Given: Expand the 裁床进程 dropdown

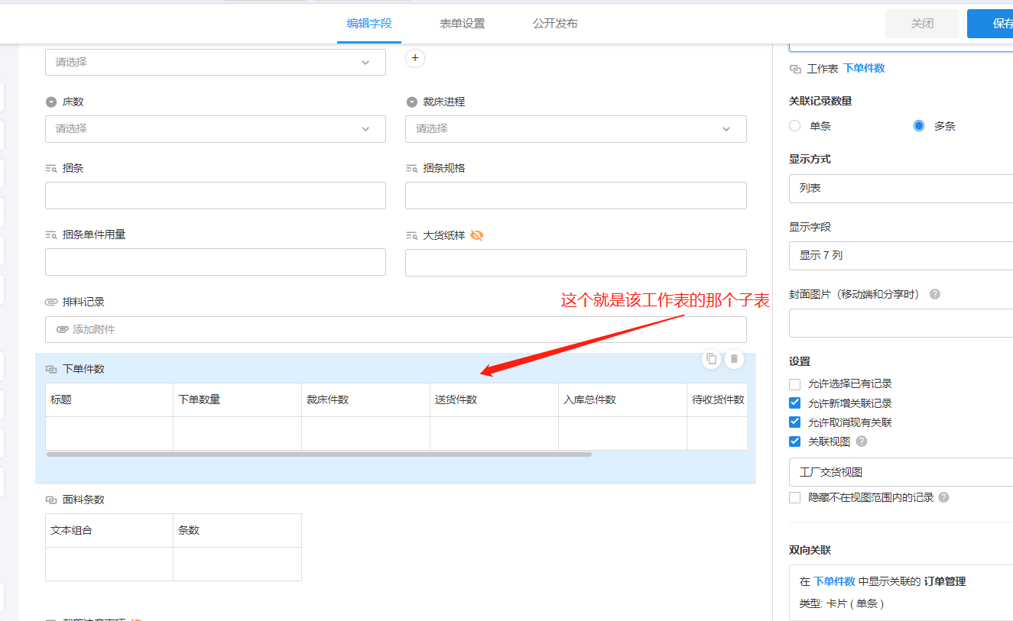Looking at the screenshot, I should 575,129.
